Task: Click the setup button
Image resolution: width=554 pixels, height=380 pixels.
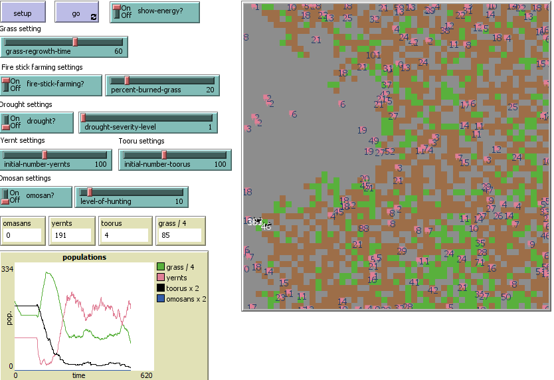Action: [23, 12]
